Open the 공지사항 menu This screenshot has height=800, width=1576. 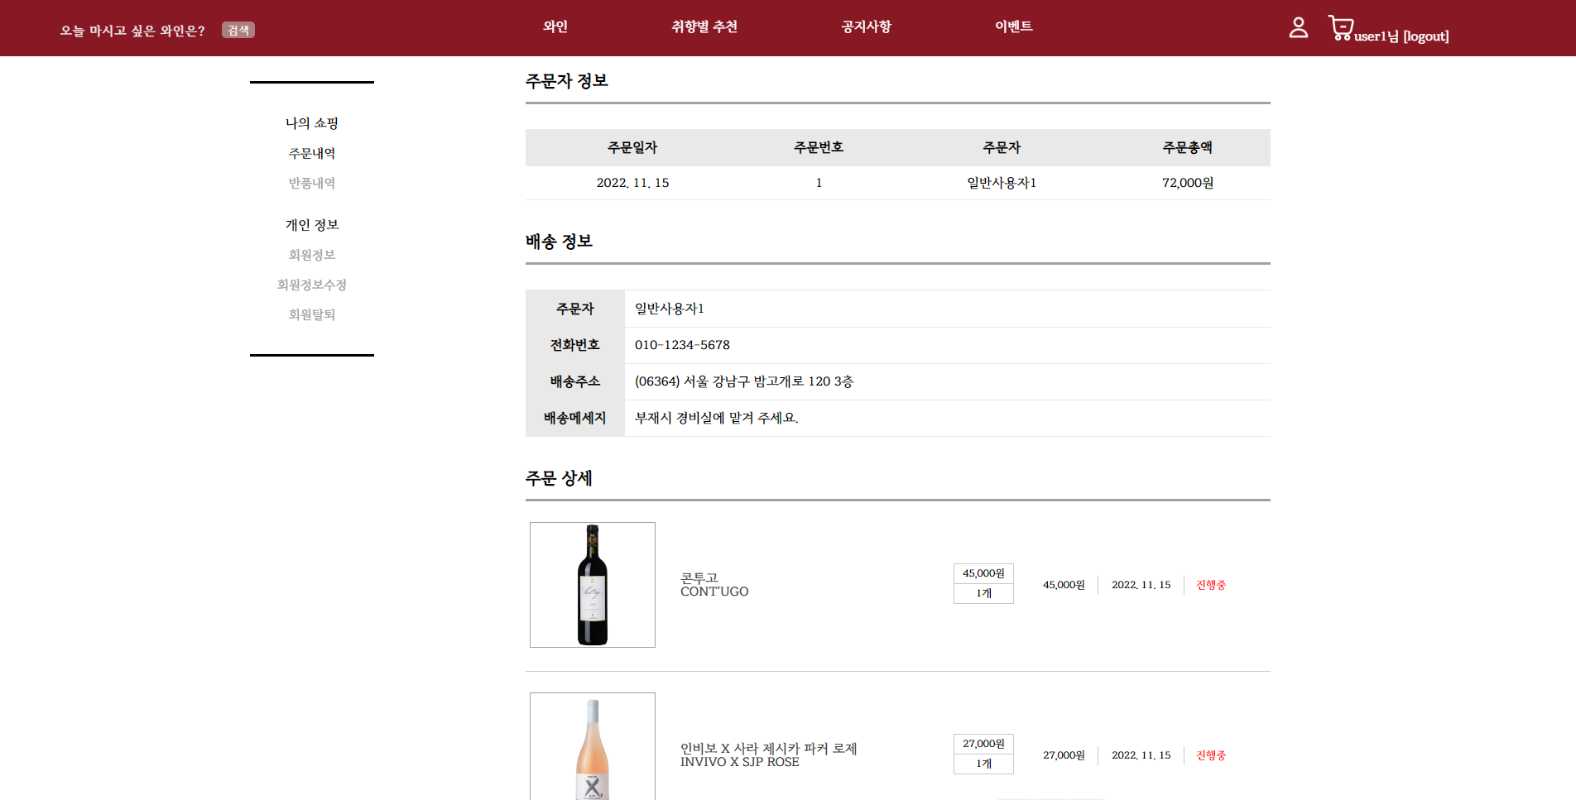pyautogui.click(x=864, y=26)
